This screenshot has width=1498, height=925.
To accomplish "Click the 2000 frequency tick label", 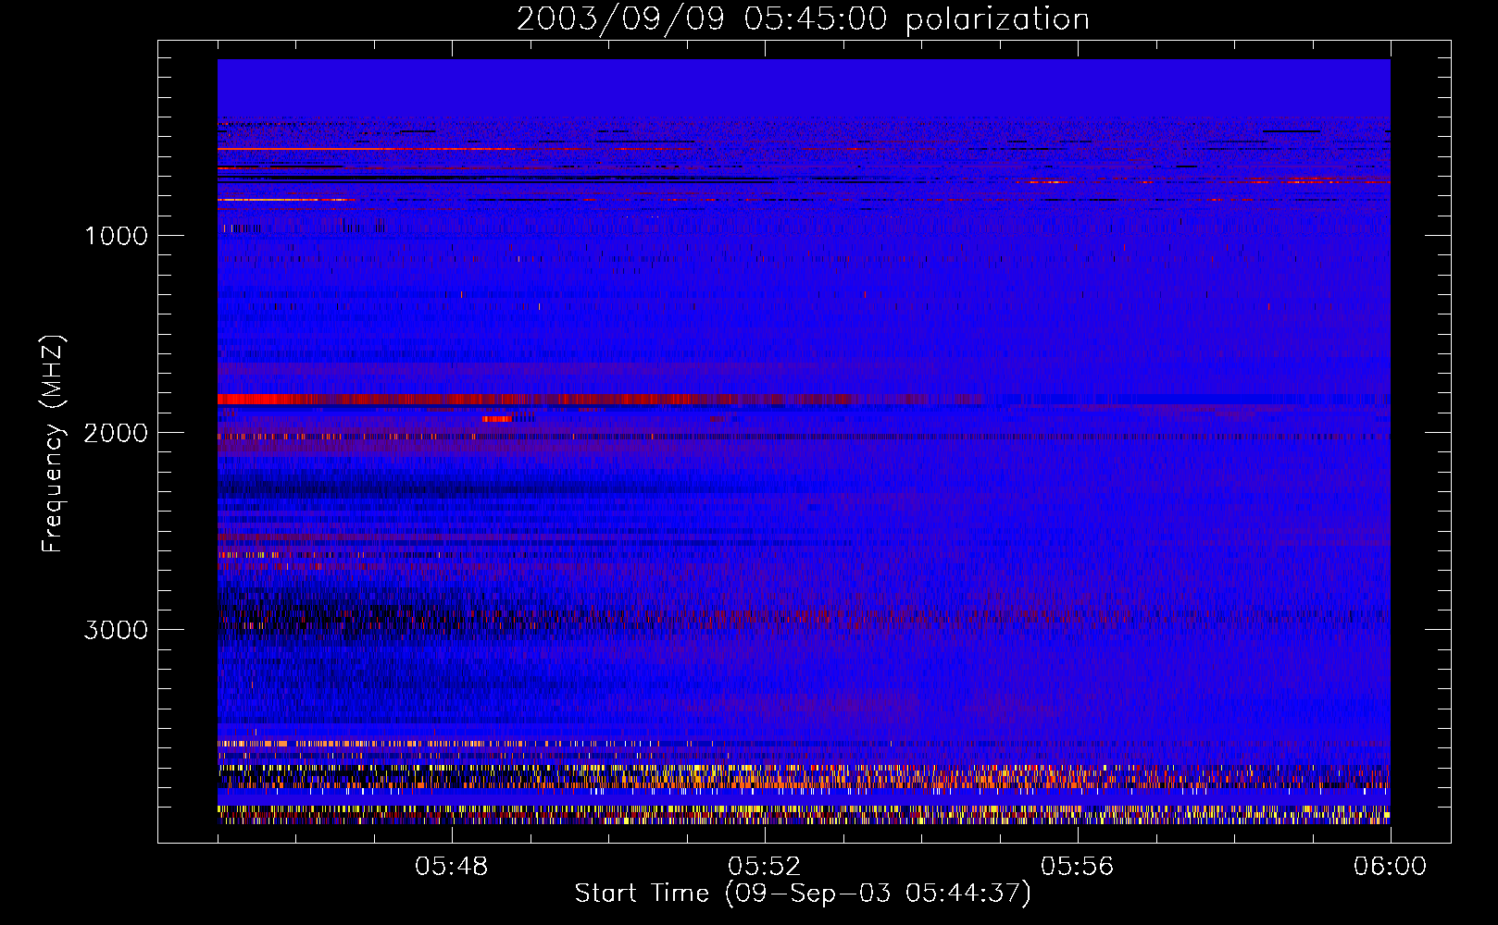I will point(116,433).
